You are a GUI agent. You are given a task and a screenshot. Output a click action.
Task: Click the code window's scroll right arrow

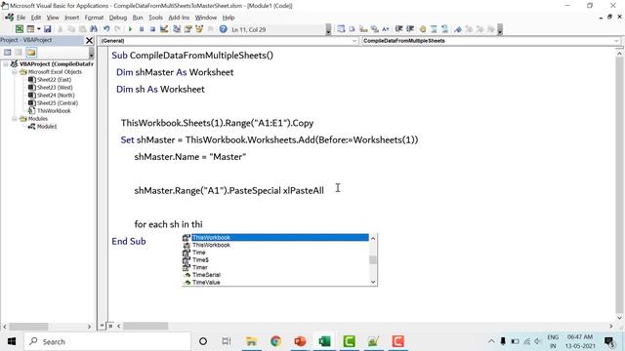pyautogui.click(x=611, y=326)
